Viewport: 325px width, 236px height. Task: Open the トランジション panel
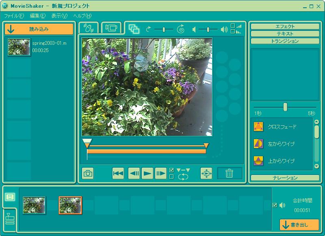coord(285,41)
